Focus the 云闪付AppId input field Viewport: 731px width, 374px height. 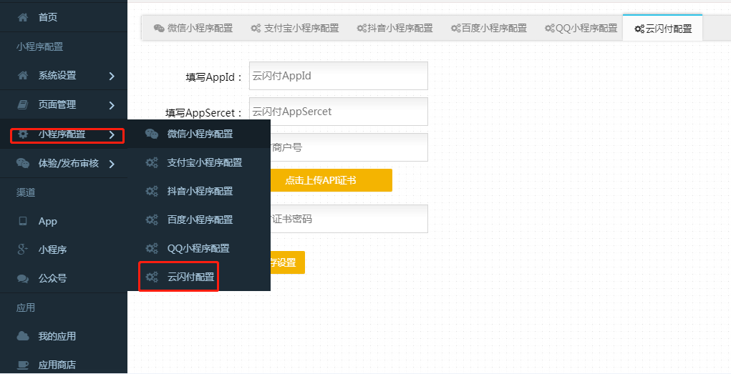pyautogui.click(x=339, y=76)
